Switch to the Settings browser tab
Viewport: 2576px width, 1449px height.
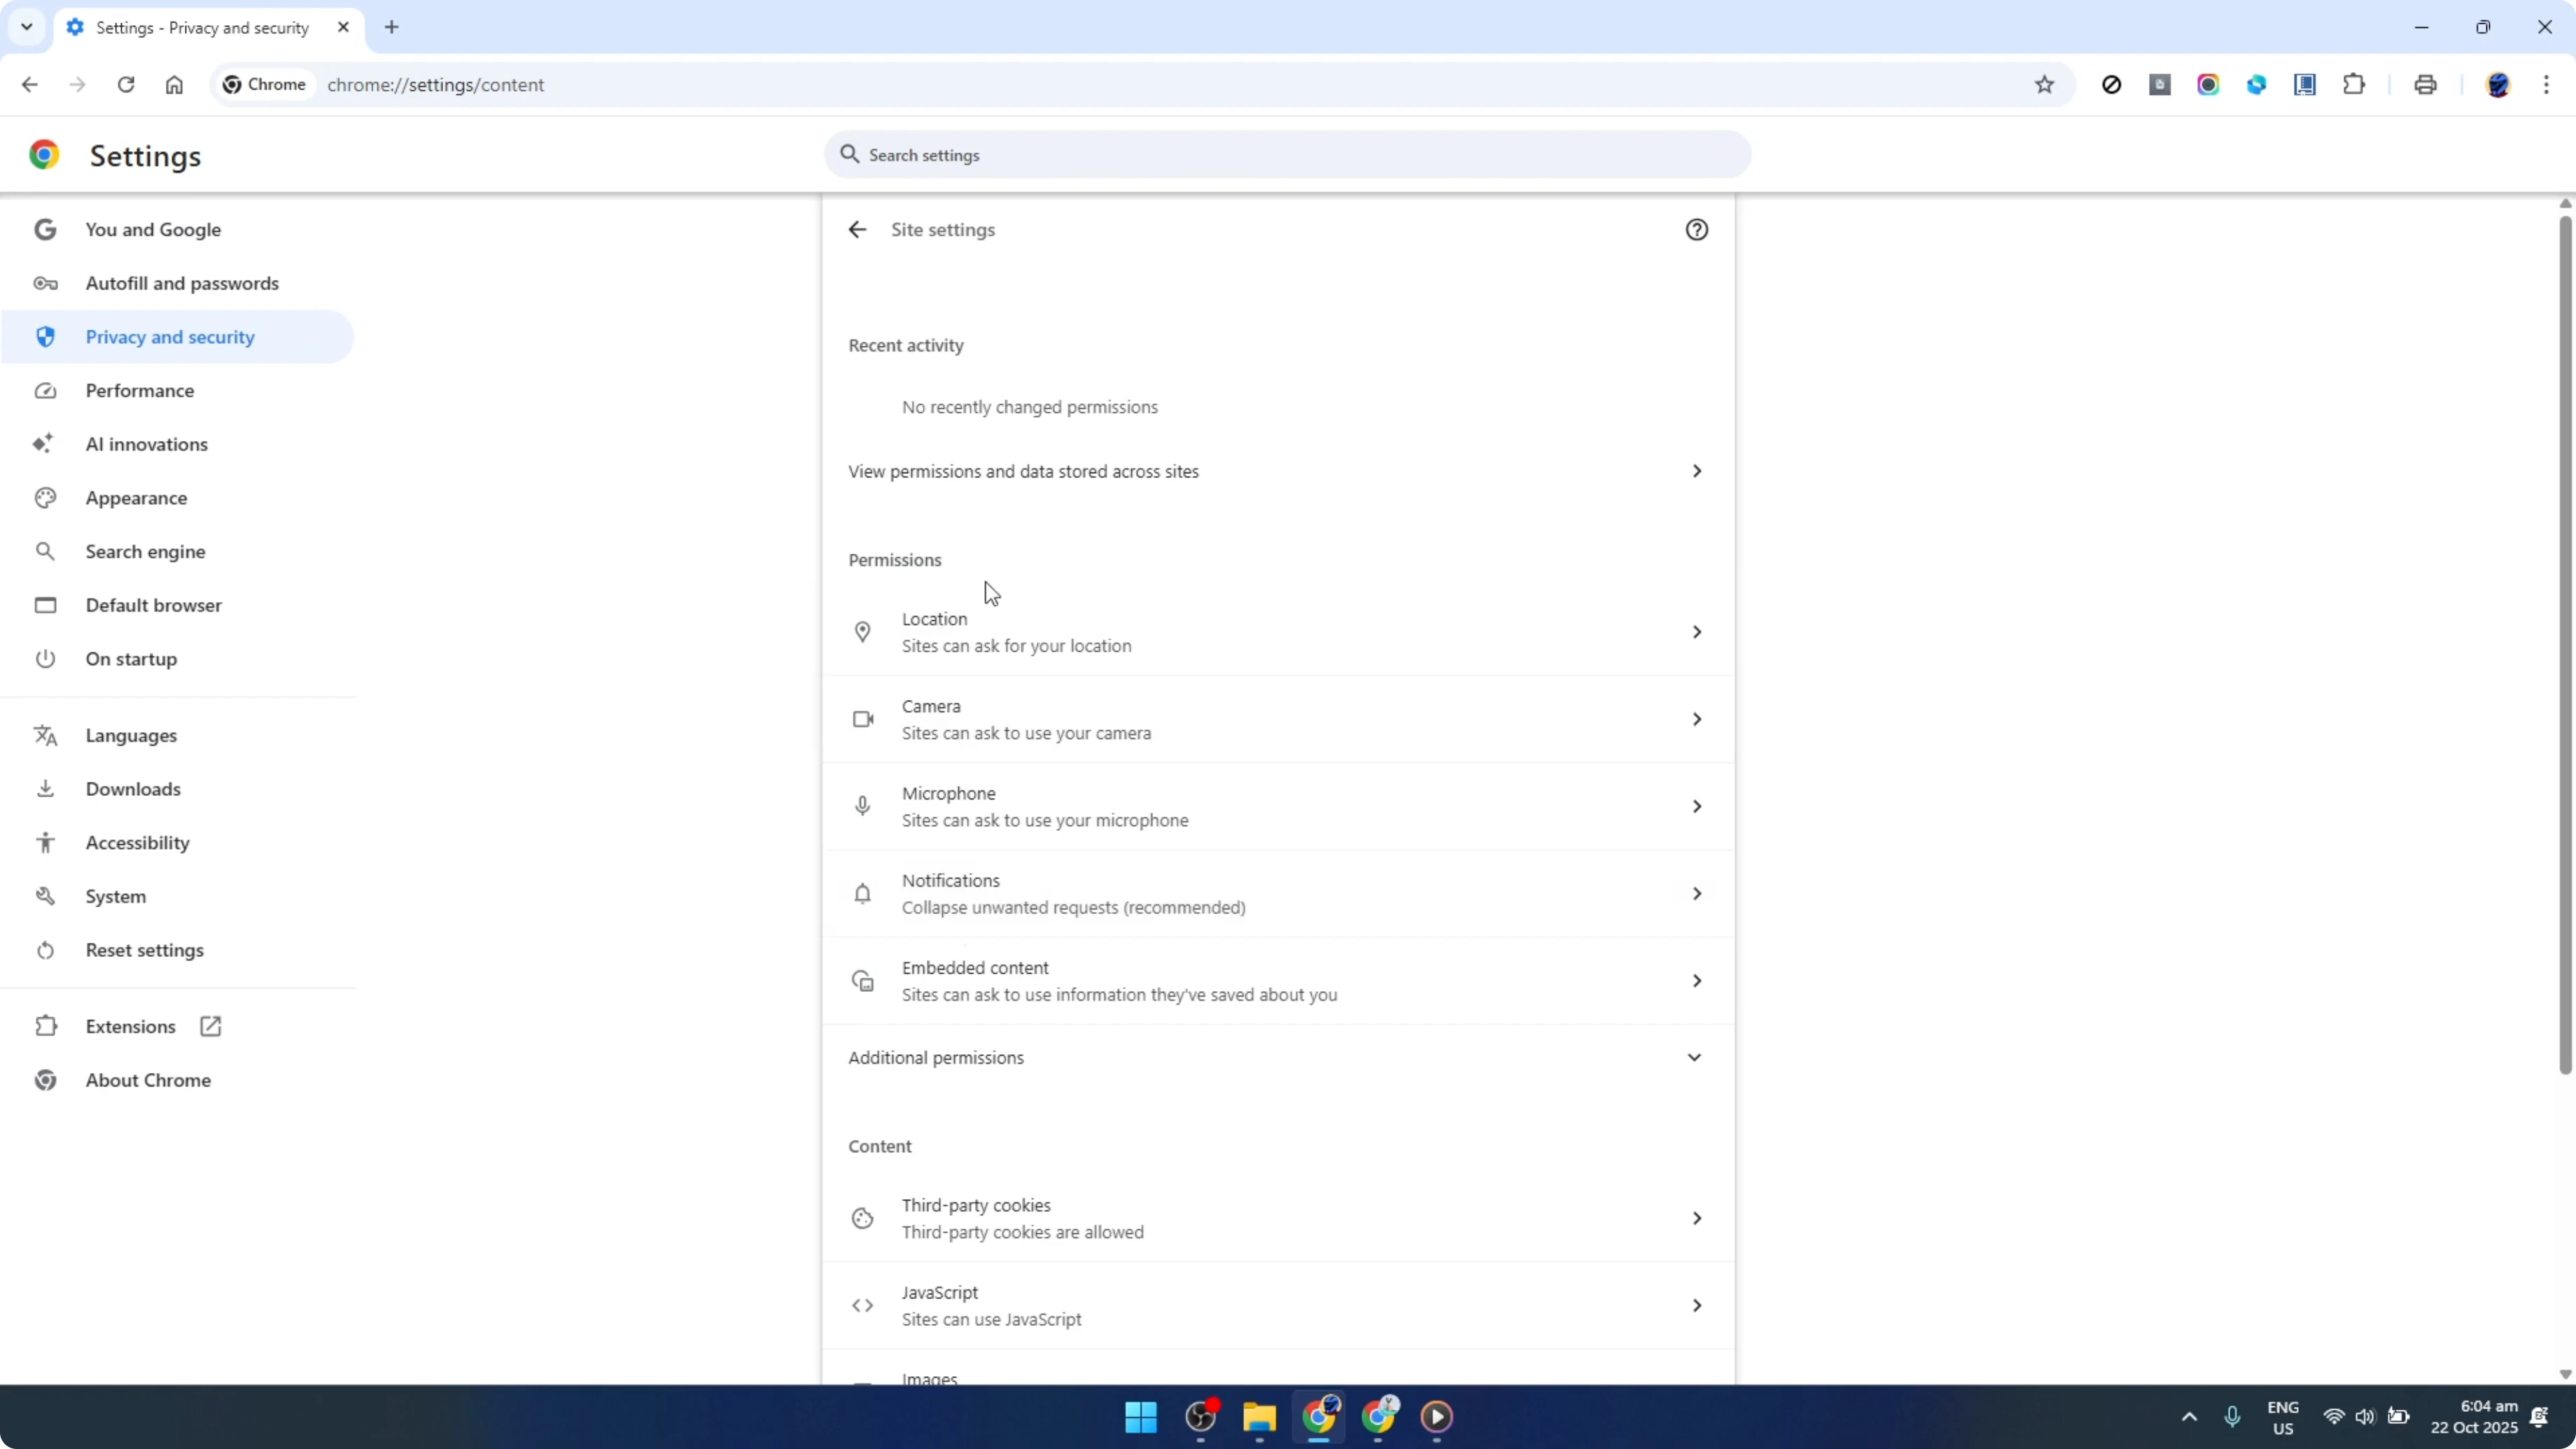(x=200, y=27)
